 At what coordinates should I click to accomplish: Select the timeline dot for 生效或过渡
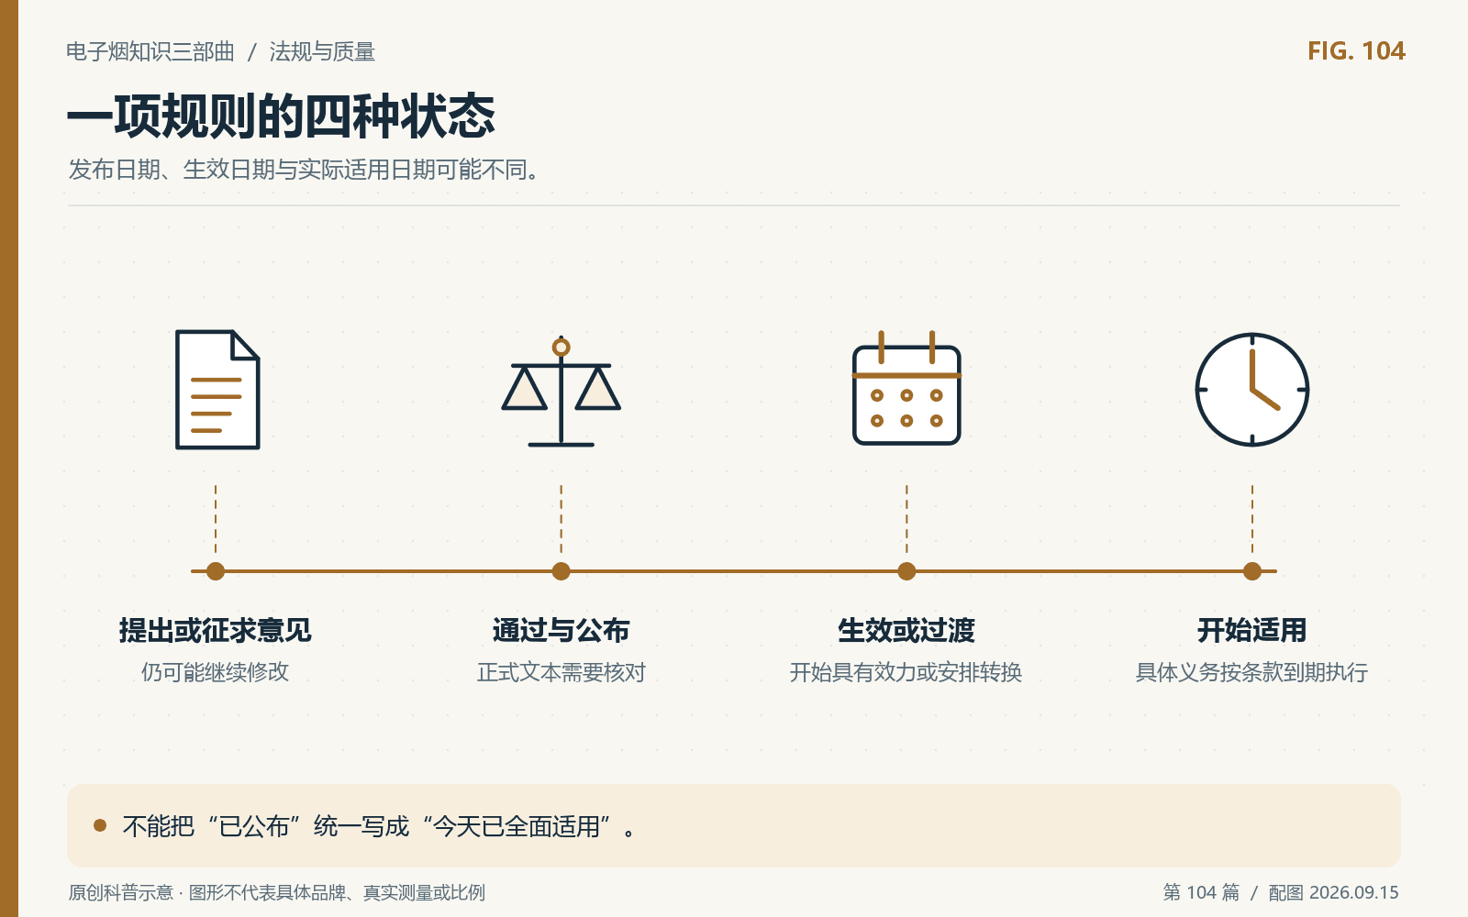906,571
